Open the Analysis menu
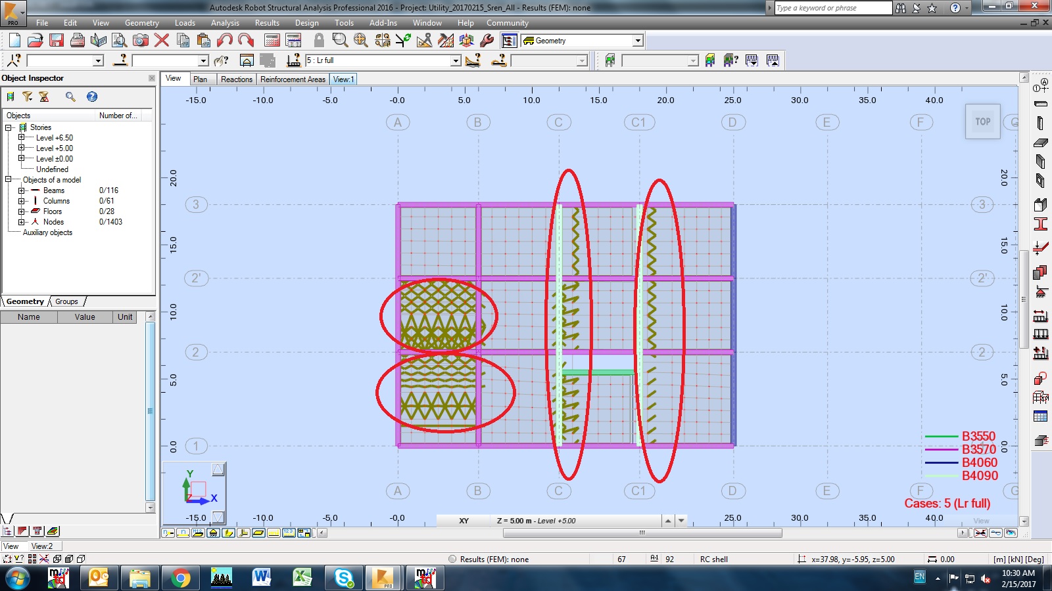 (x=225, y=23)
